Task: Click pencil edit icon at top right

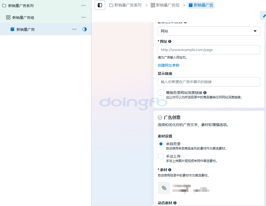Action: (264, 16)
